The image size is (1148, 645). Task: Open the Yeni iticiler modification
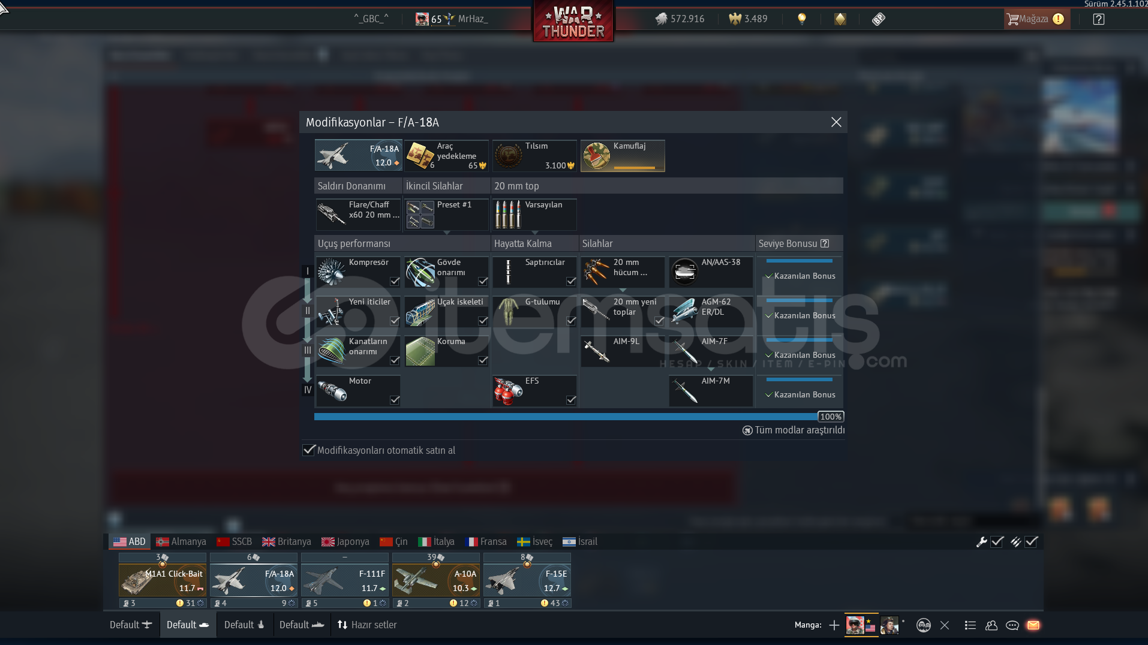358,311
